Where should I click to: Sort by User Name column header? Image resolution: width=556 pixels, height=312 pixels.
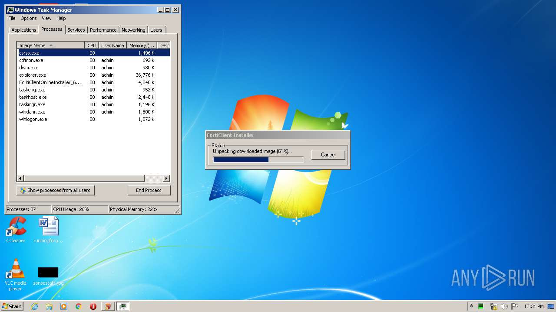coord(113,45)
